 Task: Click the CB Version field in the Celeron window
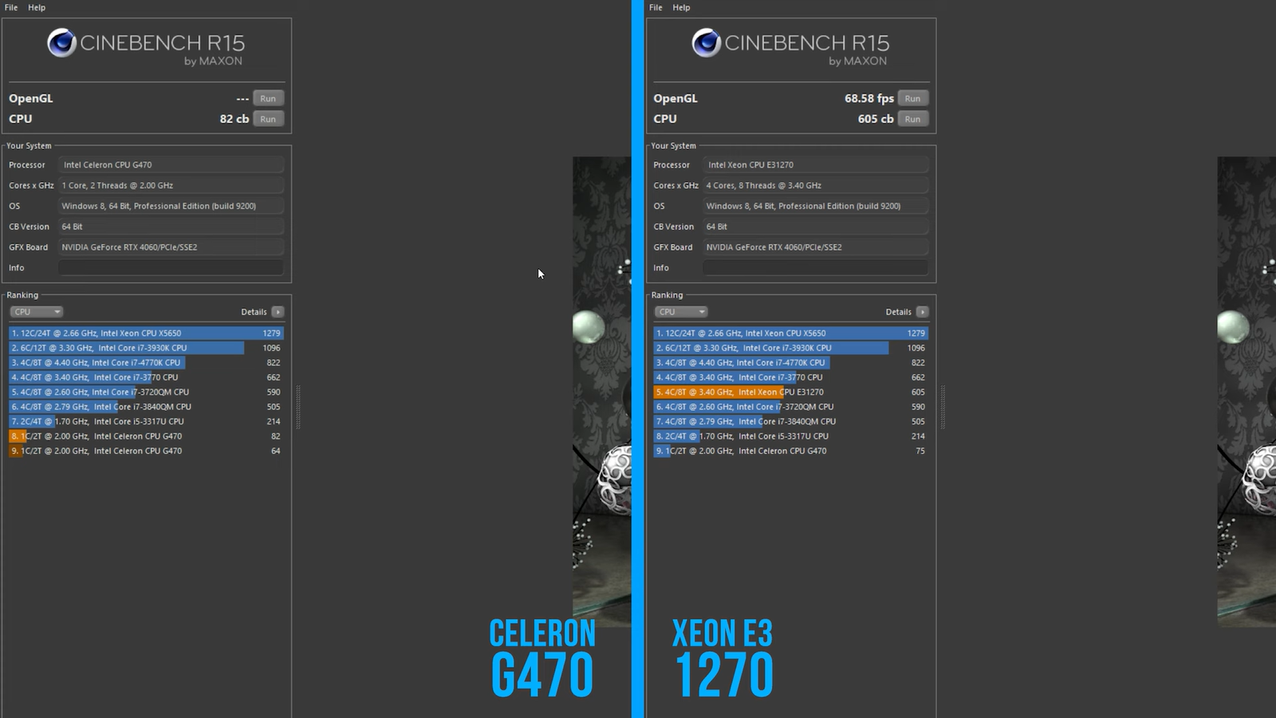[171, 227]
